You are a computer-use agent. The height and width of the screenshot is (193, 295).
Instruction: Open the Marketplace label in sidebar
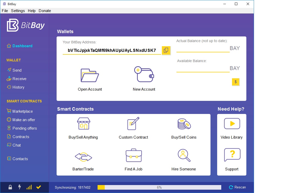(x=23, y=111)
